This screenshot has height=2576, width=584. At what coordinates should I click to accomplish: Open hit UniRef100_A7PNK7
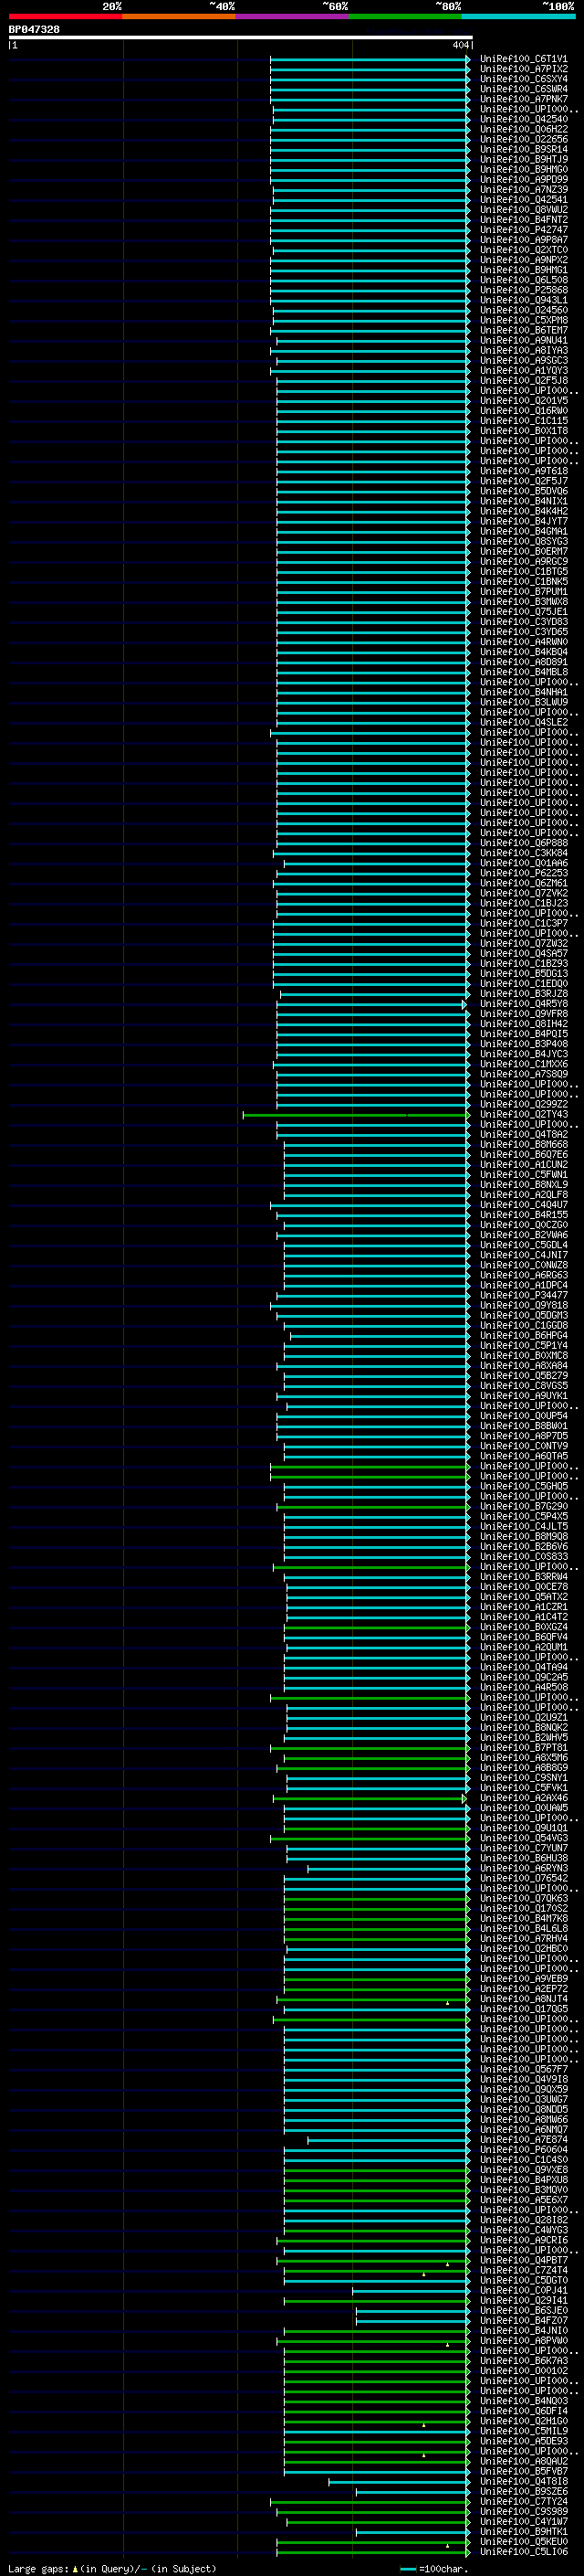pos(524,99)
